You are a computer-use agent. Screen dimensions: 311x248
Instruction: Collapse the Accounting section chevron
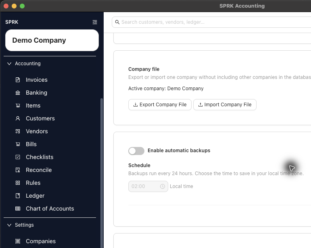9,64
